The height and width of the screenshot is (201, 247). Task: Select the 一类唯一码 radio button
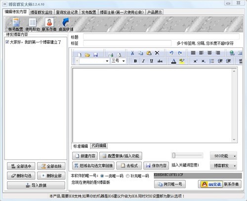[102, 176]
